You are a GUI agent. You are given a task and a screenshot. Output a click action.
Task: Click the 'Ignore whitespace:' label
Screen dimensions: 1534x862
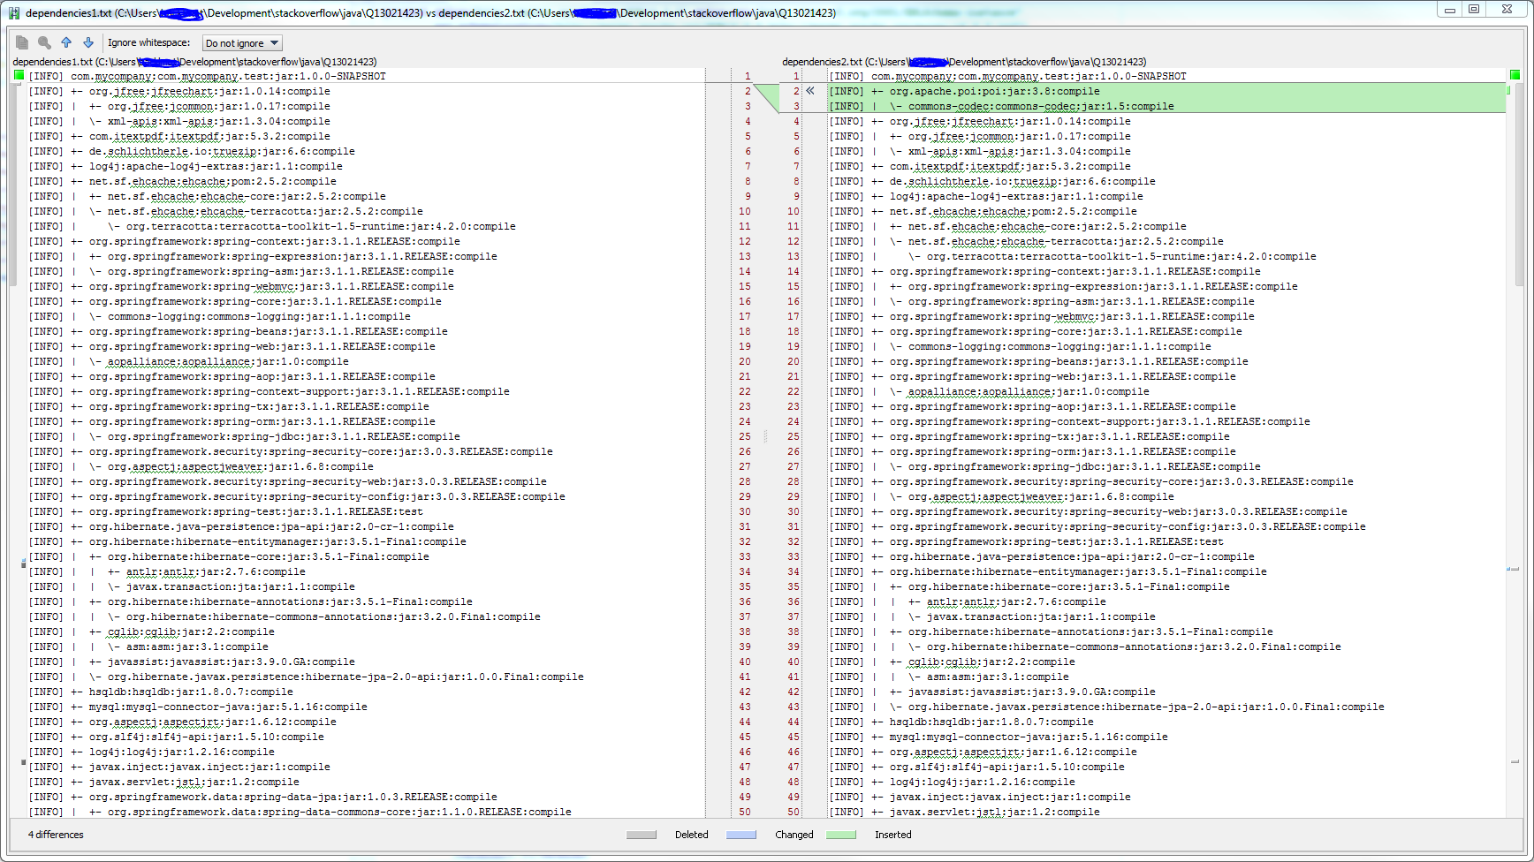pyautogui.click(x=148, y=42)
